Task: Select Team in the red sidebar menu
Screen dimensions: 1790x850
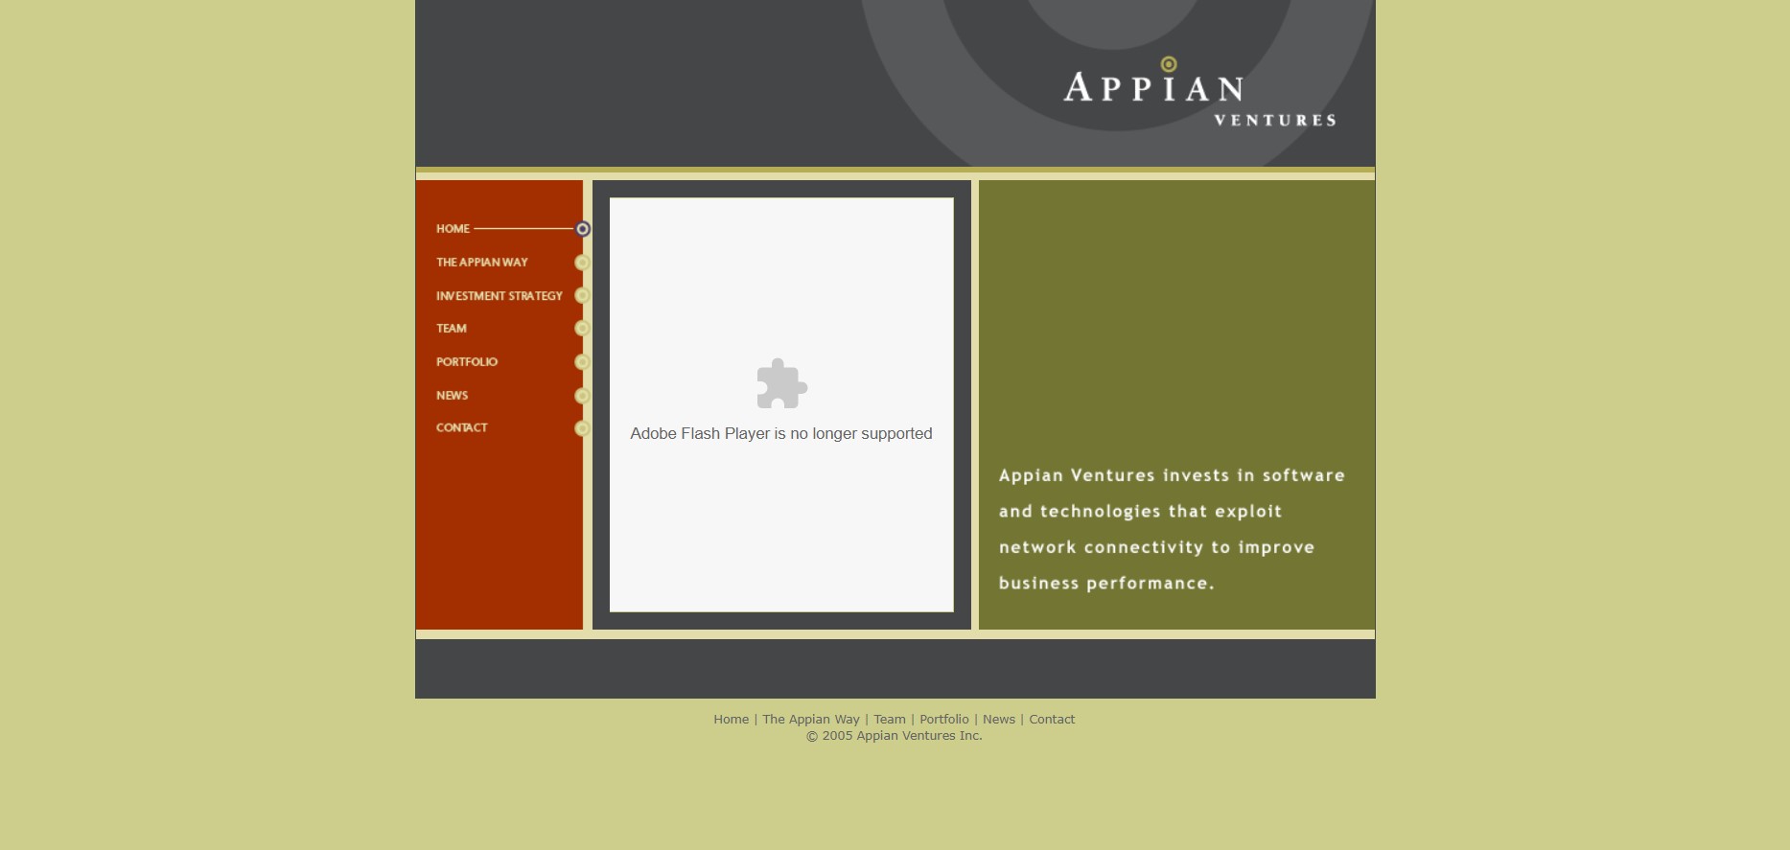Action: point(452,329)
